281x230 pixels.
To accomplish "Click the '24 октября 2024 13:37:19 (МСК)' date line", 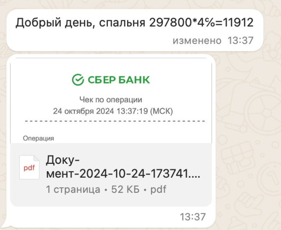I will pos(113,111).
